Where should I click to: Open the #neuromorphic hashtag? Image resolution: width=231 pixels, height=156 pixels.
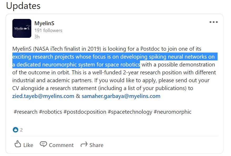(173, 112)
